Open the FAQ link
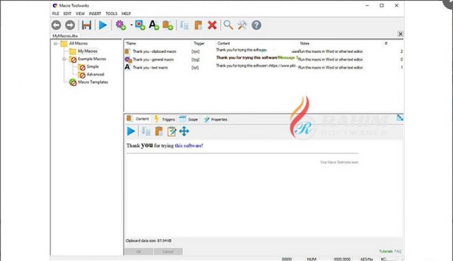 coord(398,251)
